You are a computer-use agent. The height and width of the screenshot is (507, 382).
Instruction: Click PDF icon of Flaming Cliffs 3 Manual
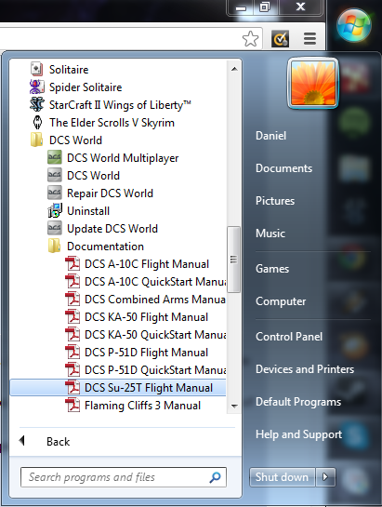[72, 406]
